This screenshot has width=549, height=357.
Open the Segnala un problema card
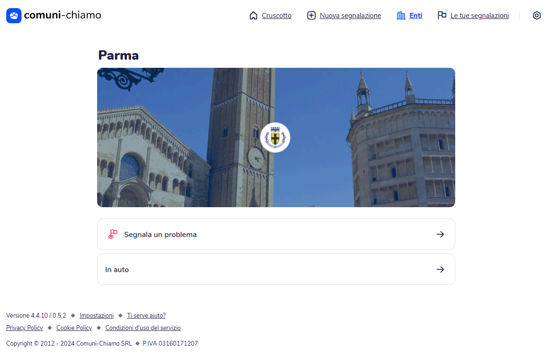click(276, 234)
